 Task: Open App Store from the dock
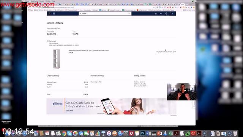[120, 134]
